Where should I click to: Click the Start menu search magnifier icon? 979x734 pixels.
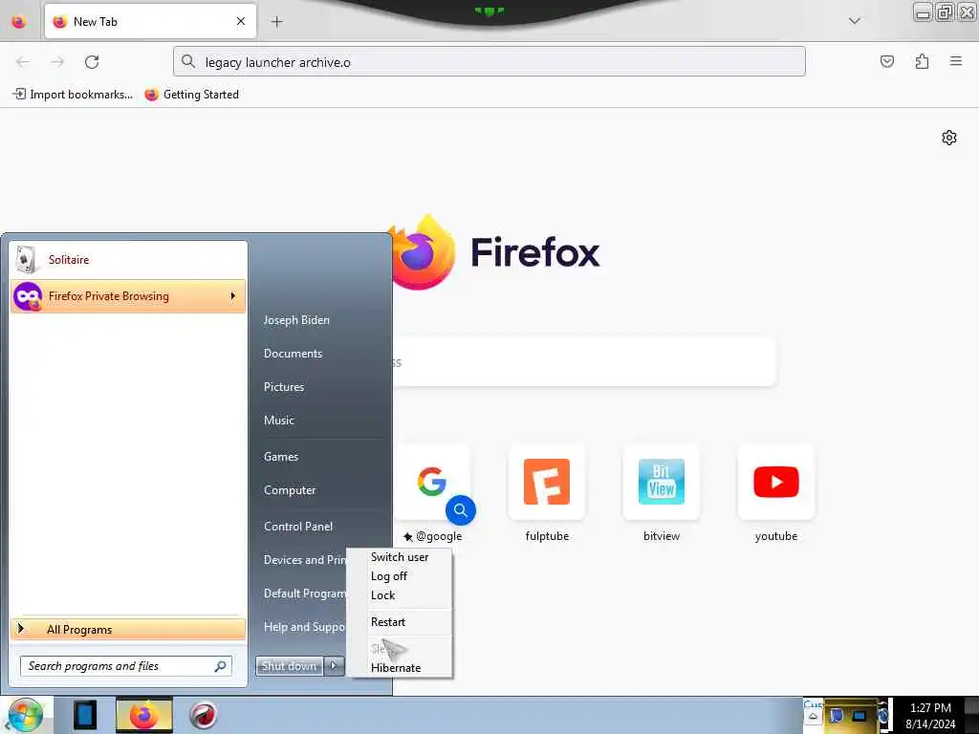221,666
